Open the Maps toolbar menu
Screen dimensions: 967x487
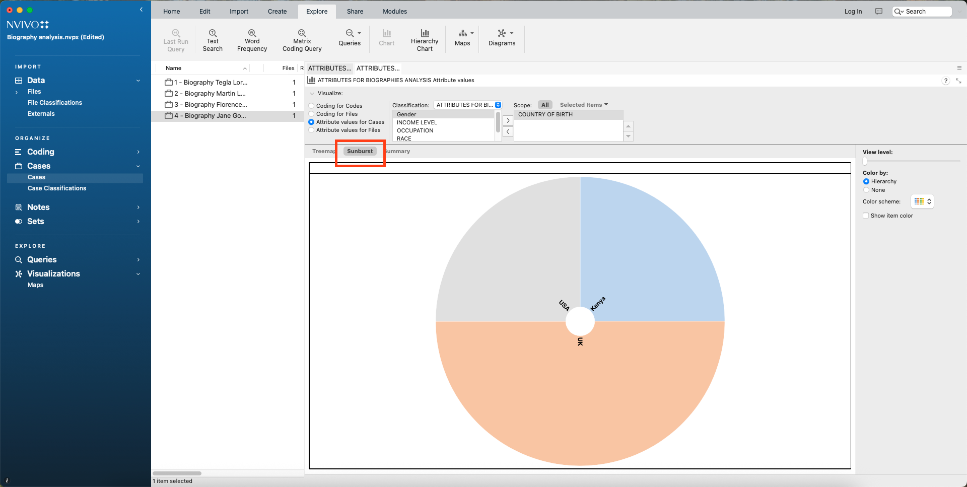click(463, 38)
